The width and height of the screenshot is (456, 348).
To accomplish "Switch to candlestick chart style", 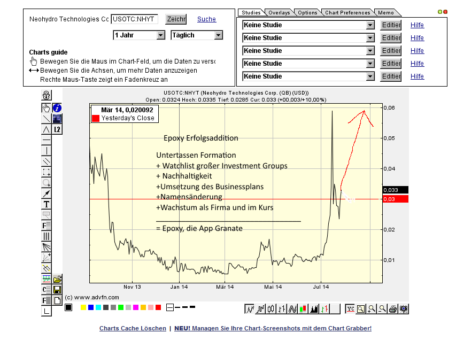I will (x=271, y=308).
